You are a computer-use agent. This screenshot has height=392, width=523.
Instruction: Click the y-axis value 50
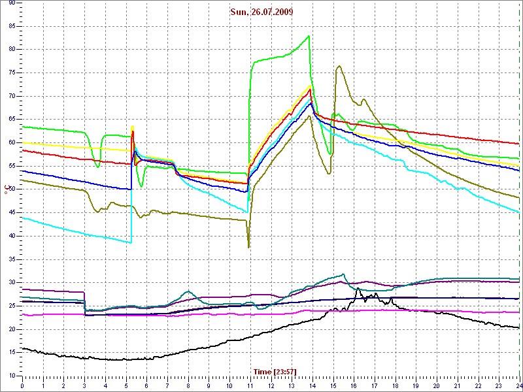(12, 189)
